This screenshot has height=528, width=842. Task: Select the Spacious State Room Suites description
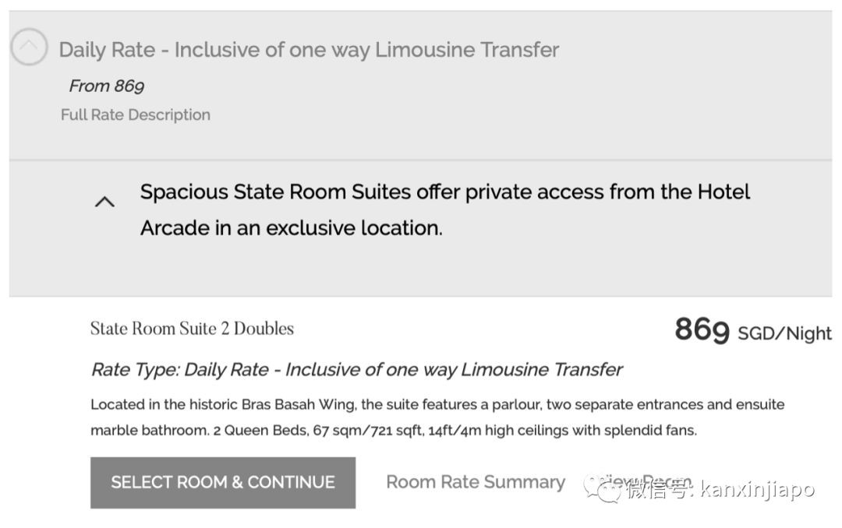(x=444, y=193)
